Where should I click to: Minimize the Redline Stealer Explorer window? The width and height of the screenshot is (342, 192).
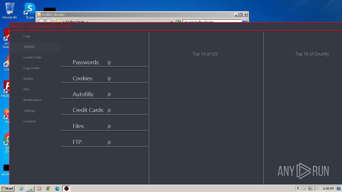pos(236,15)
